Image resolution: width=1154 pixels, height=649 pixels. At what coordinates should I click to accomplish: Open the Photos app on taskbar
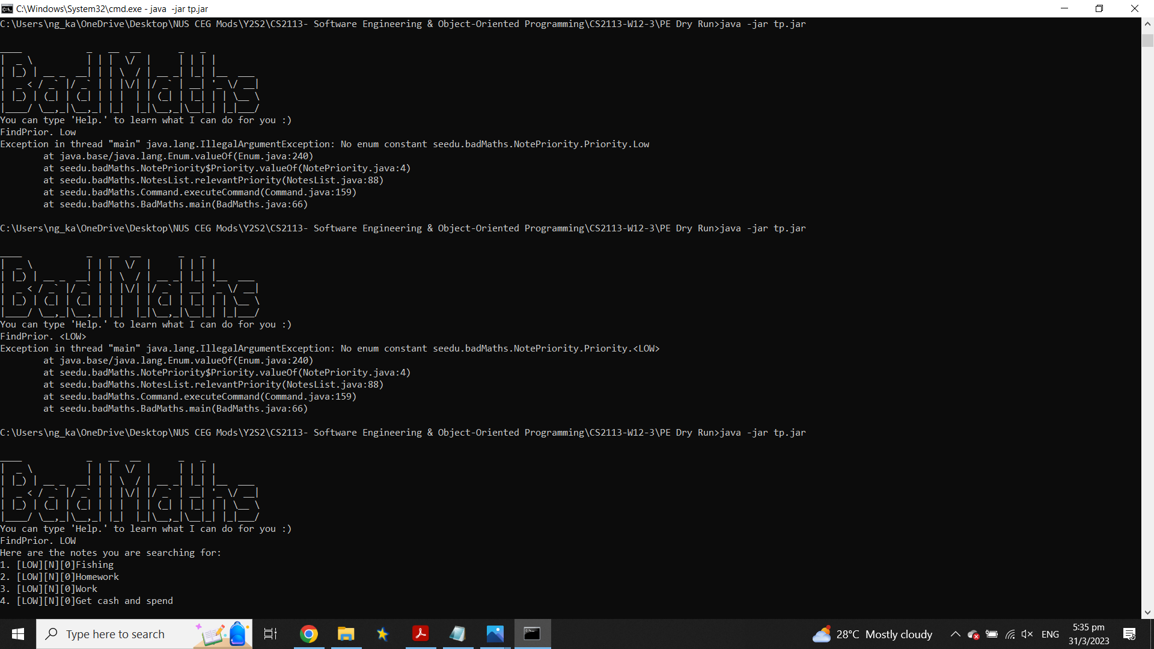point(495,634)
